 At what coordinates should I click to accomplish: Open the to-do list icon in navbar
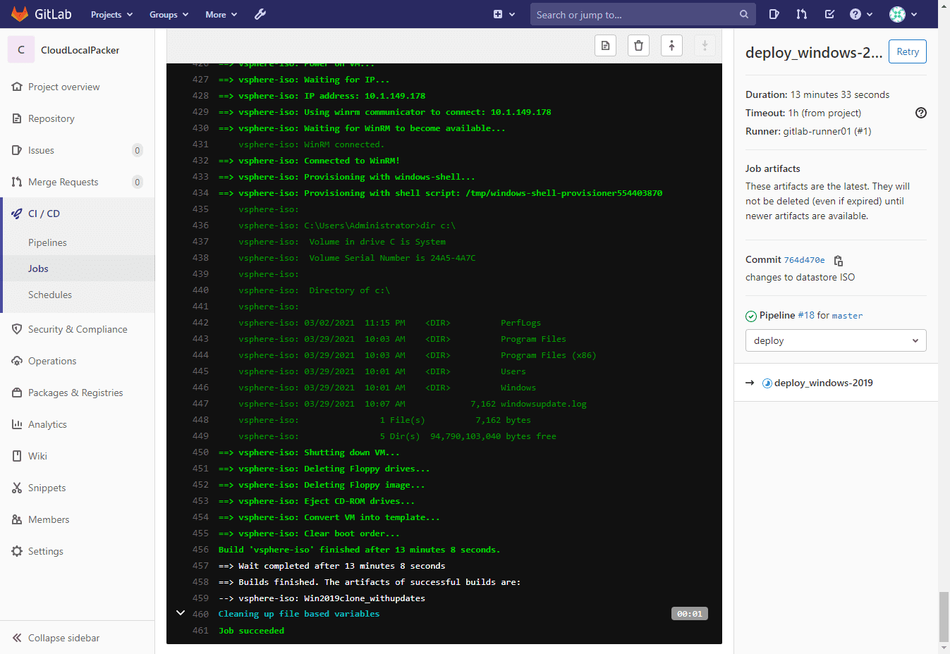coord(829,14)
